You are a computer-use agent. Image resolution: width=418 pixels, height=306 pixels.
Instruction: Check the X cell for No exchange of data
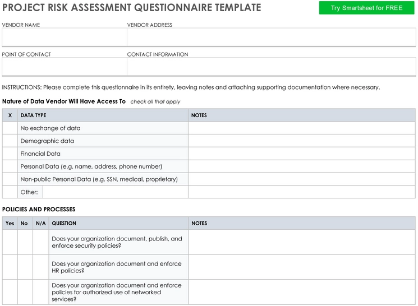[x=10, y=128]
